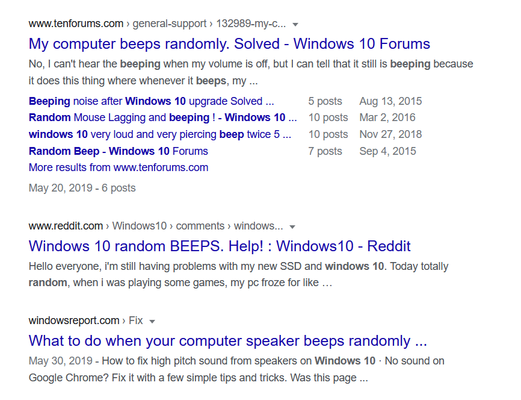The height and width of the screenshot is (400, 521).
Task: Click the "5 posts" count text
Action: point(325,101)
